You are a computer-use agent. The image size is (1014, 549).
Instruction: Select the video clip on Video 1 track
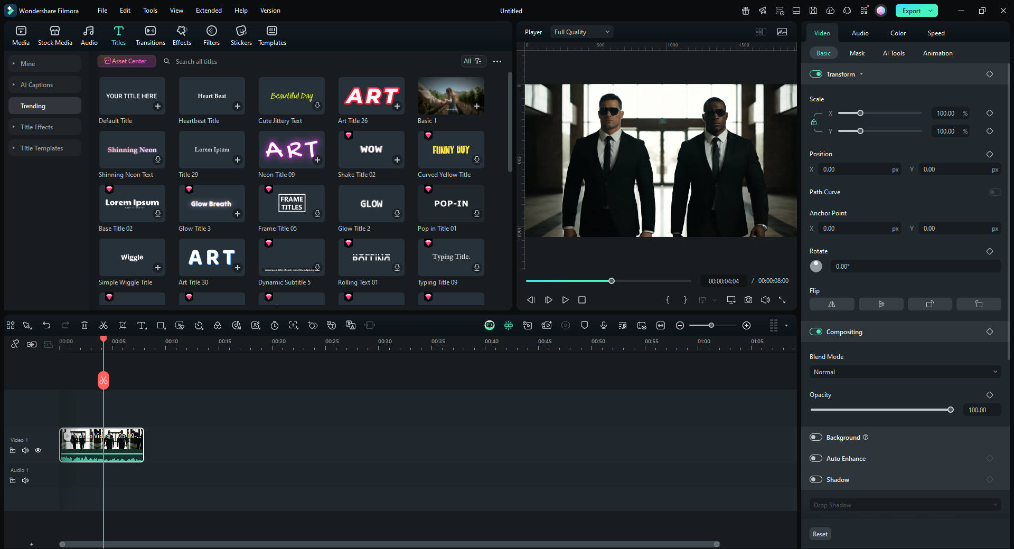pyautogui.click(x=101, y=445)
